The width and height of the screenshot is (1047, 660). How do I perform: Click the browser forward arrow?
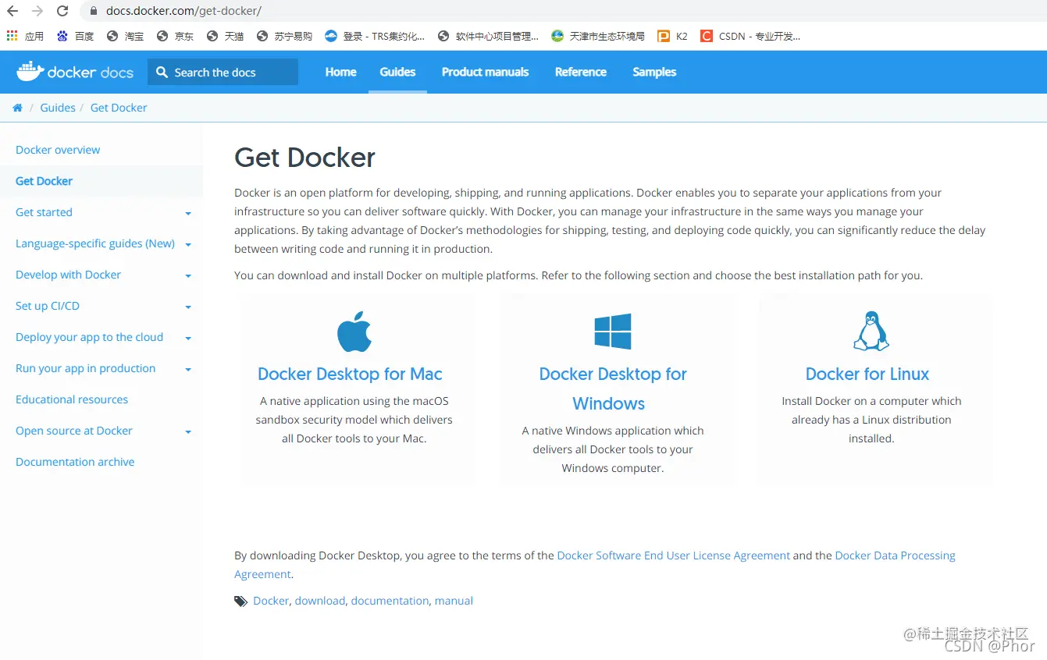click(37, 11)
